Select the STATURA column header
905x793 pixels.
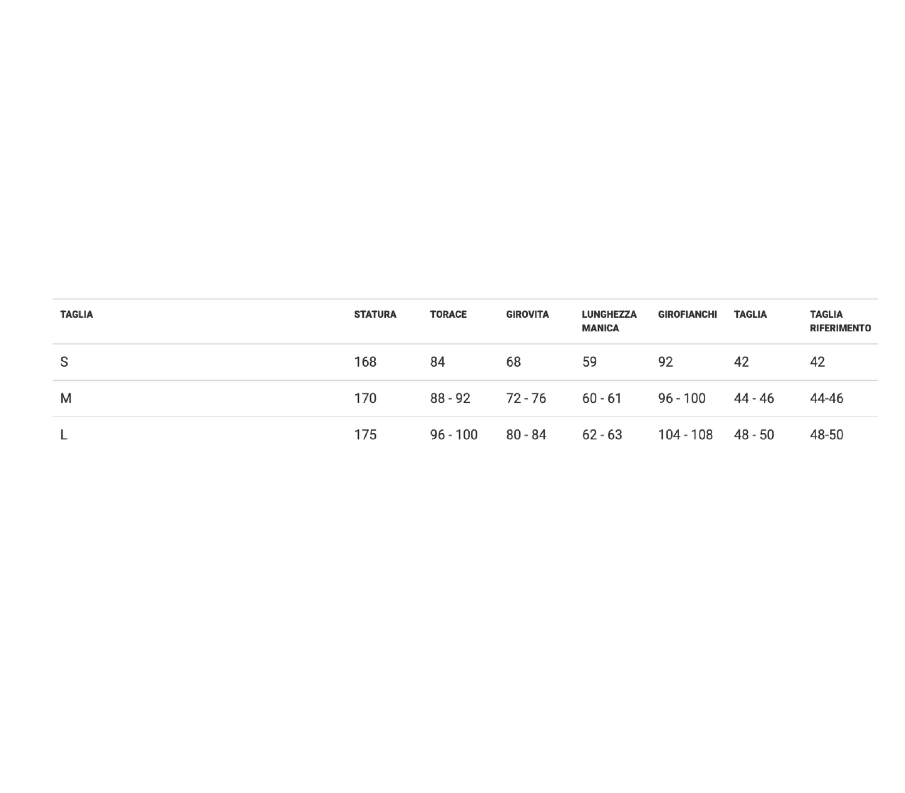click(375, 314)
